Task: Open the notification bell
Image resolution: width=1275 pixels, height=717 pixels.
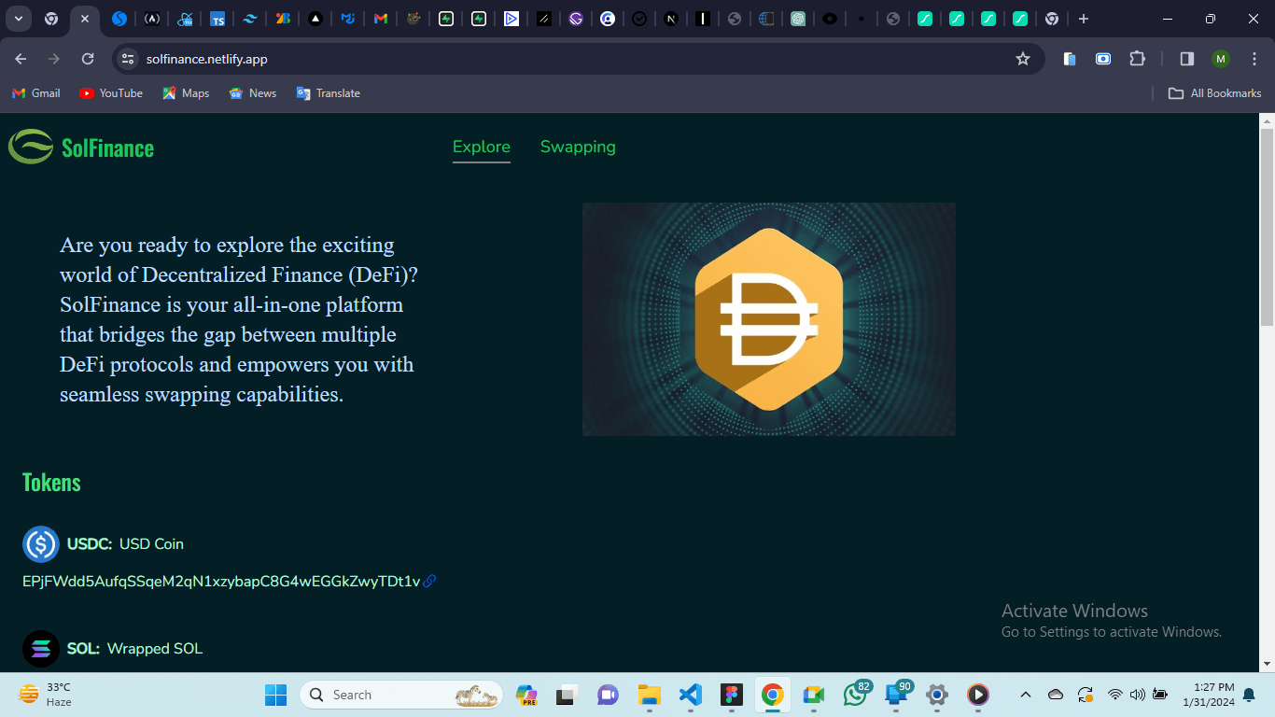Action: (x=1249, y=695)
